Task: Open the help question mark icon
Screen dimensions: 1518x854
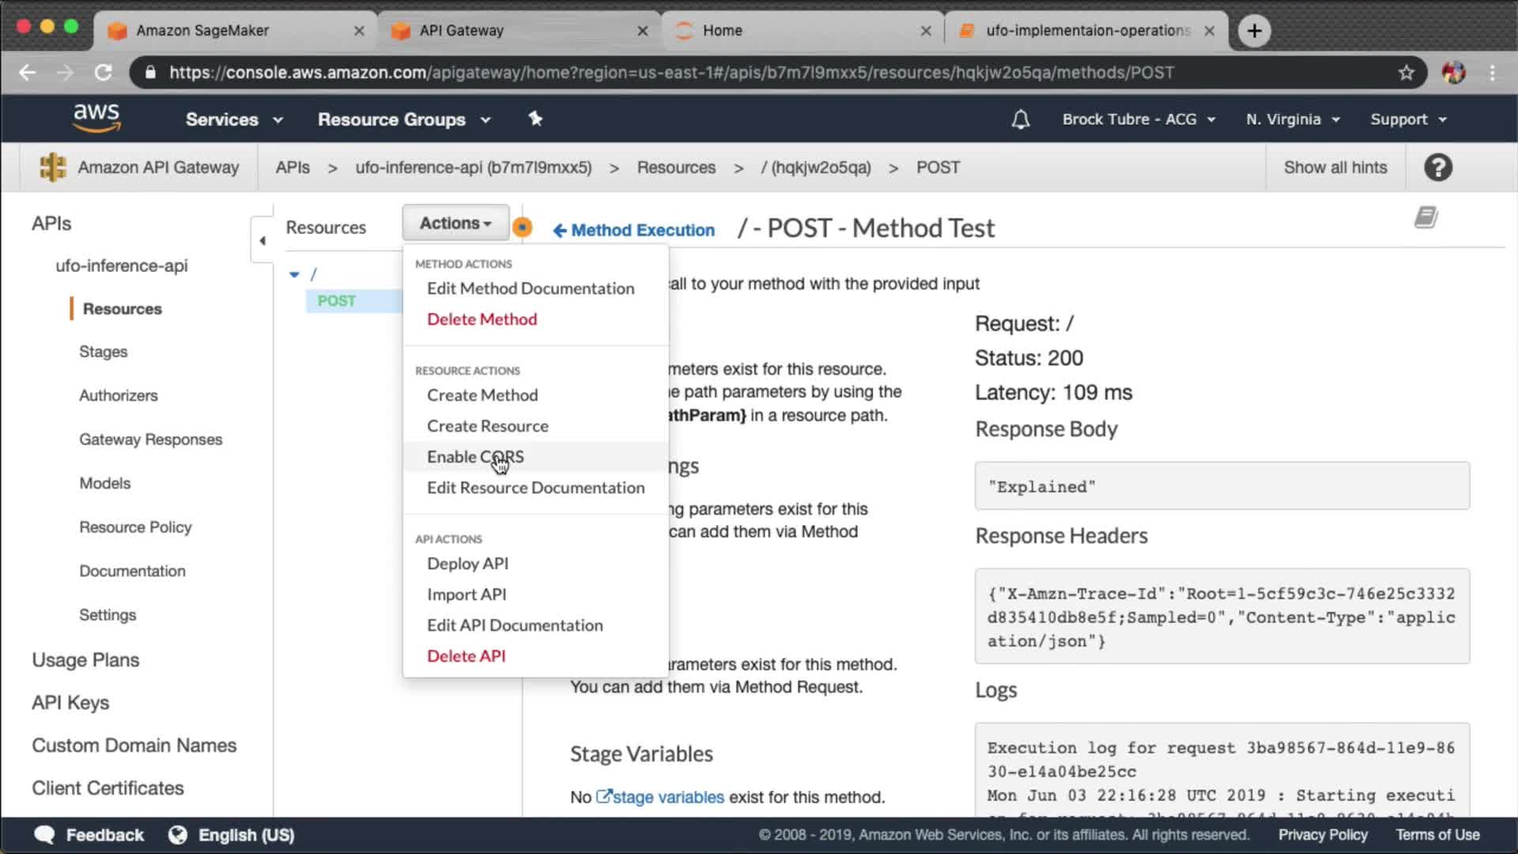Action: point(1437,168)
